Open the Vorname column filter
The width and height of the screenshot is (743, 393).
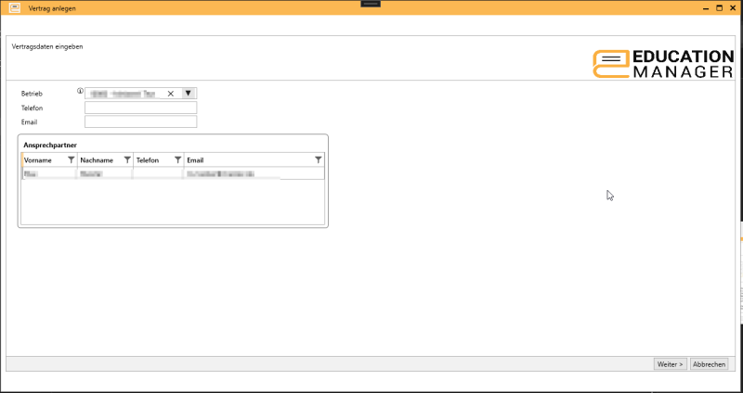tap(72, 160)
